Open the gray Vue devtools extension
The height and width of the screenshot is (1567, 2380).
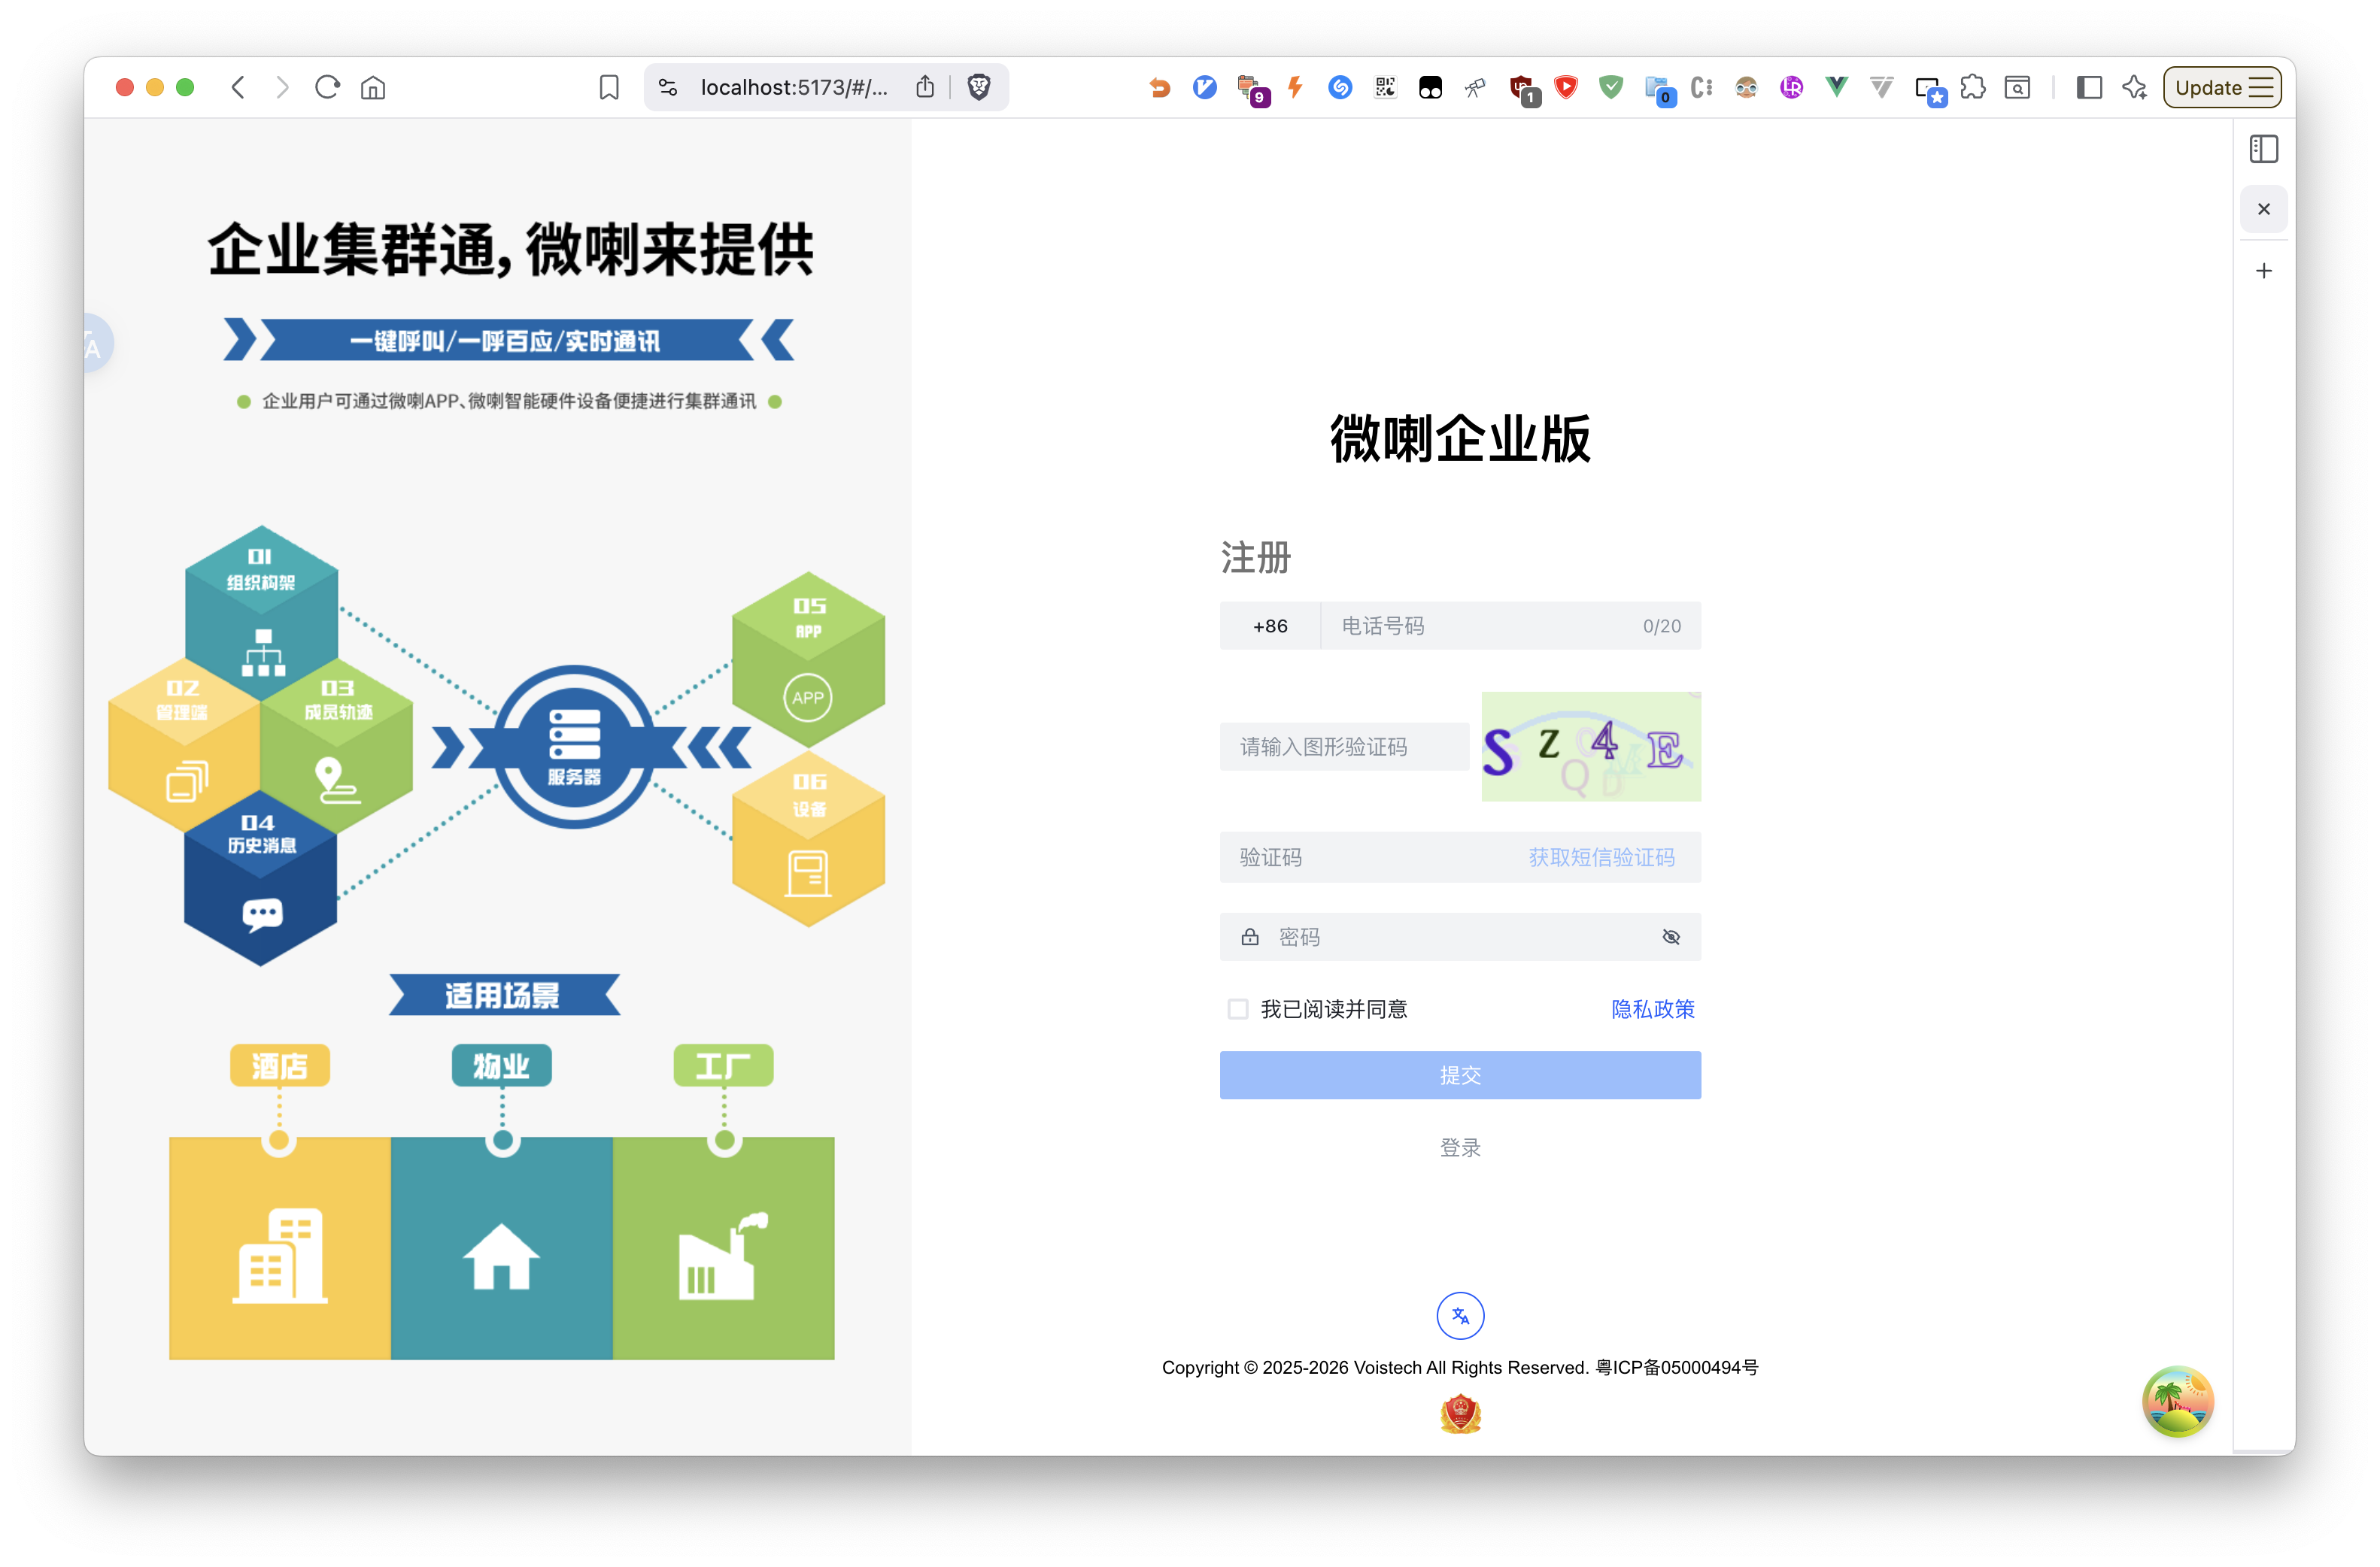pyautogui.click(x=1881, y=88)
